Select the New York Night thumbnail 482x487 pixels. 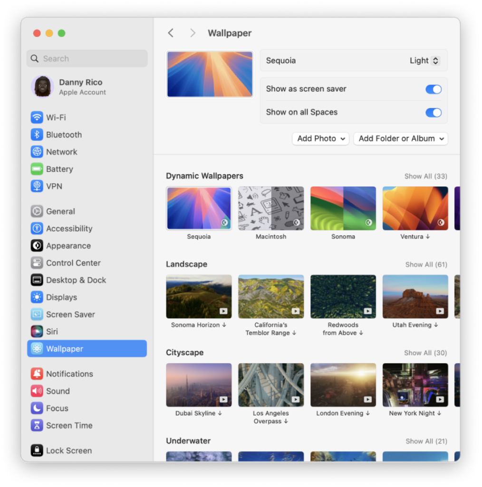(x=415, y=385)
